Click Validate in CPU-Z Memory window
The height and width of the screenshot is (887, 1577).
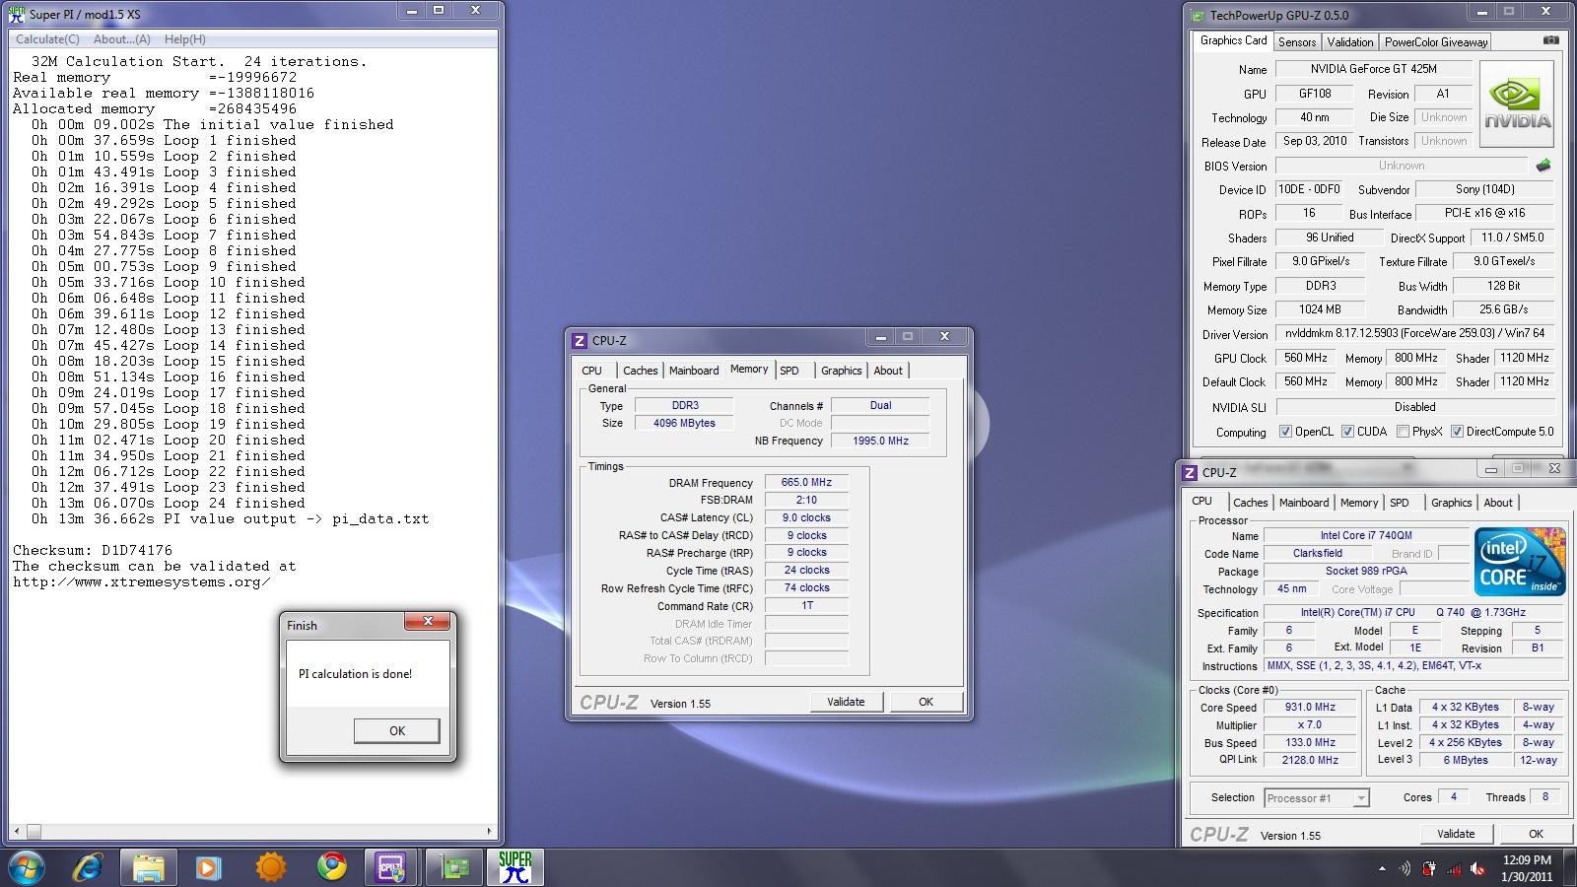click(846, 702)
